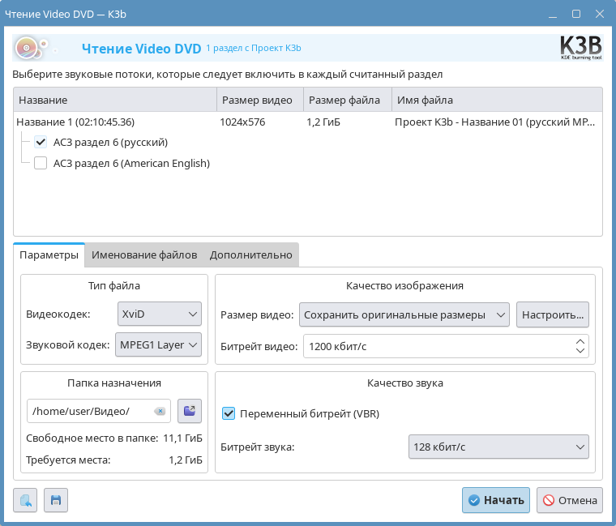Increase video bitrate with up arrow
Screen dimensions: 616x526
tap(580, 342)
